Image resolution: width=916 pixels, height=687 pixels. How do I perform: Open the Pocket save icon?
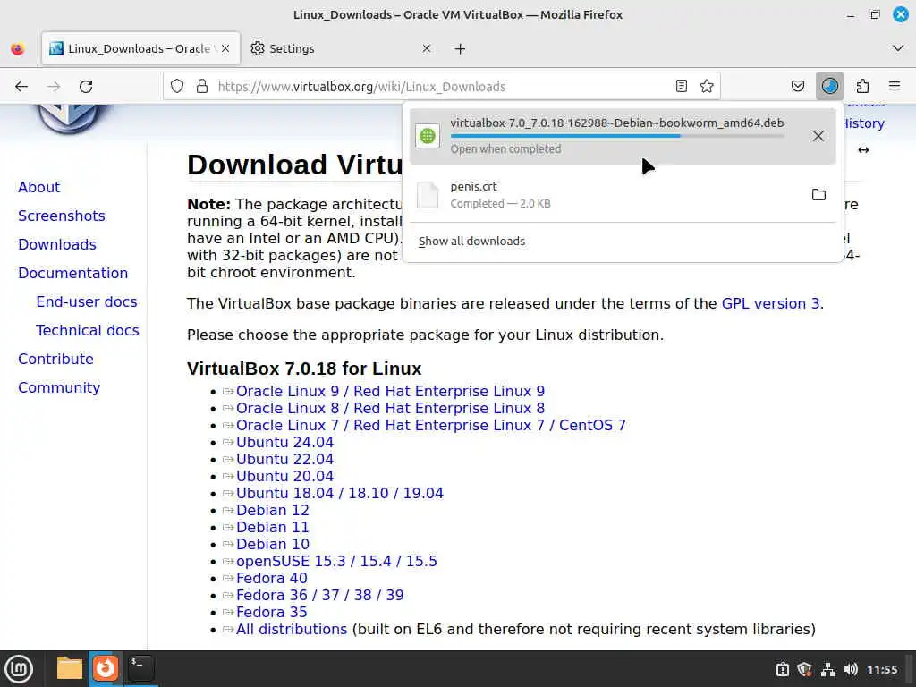(x=797, y=87)
